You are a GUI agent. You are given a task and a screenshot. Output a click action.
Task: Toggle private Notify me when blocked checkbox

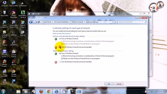(x=62, y=44)
